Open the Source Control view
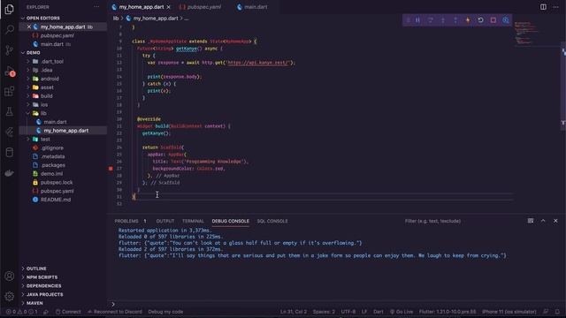 coord(10,49)
